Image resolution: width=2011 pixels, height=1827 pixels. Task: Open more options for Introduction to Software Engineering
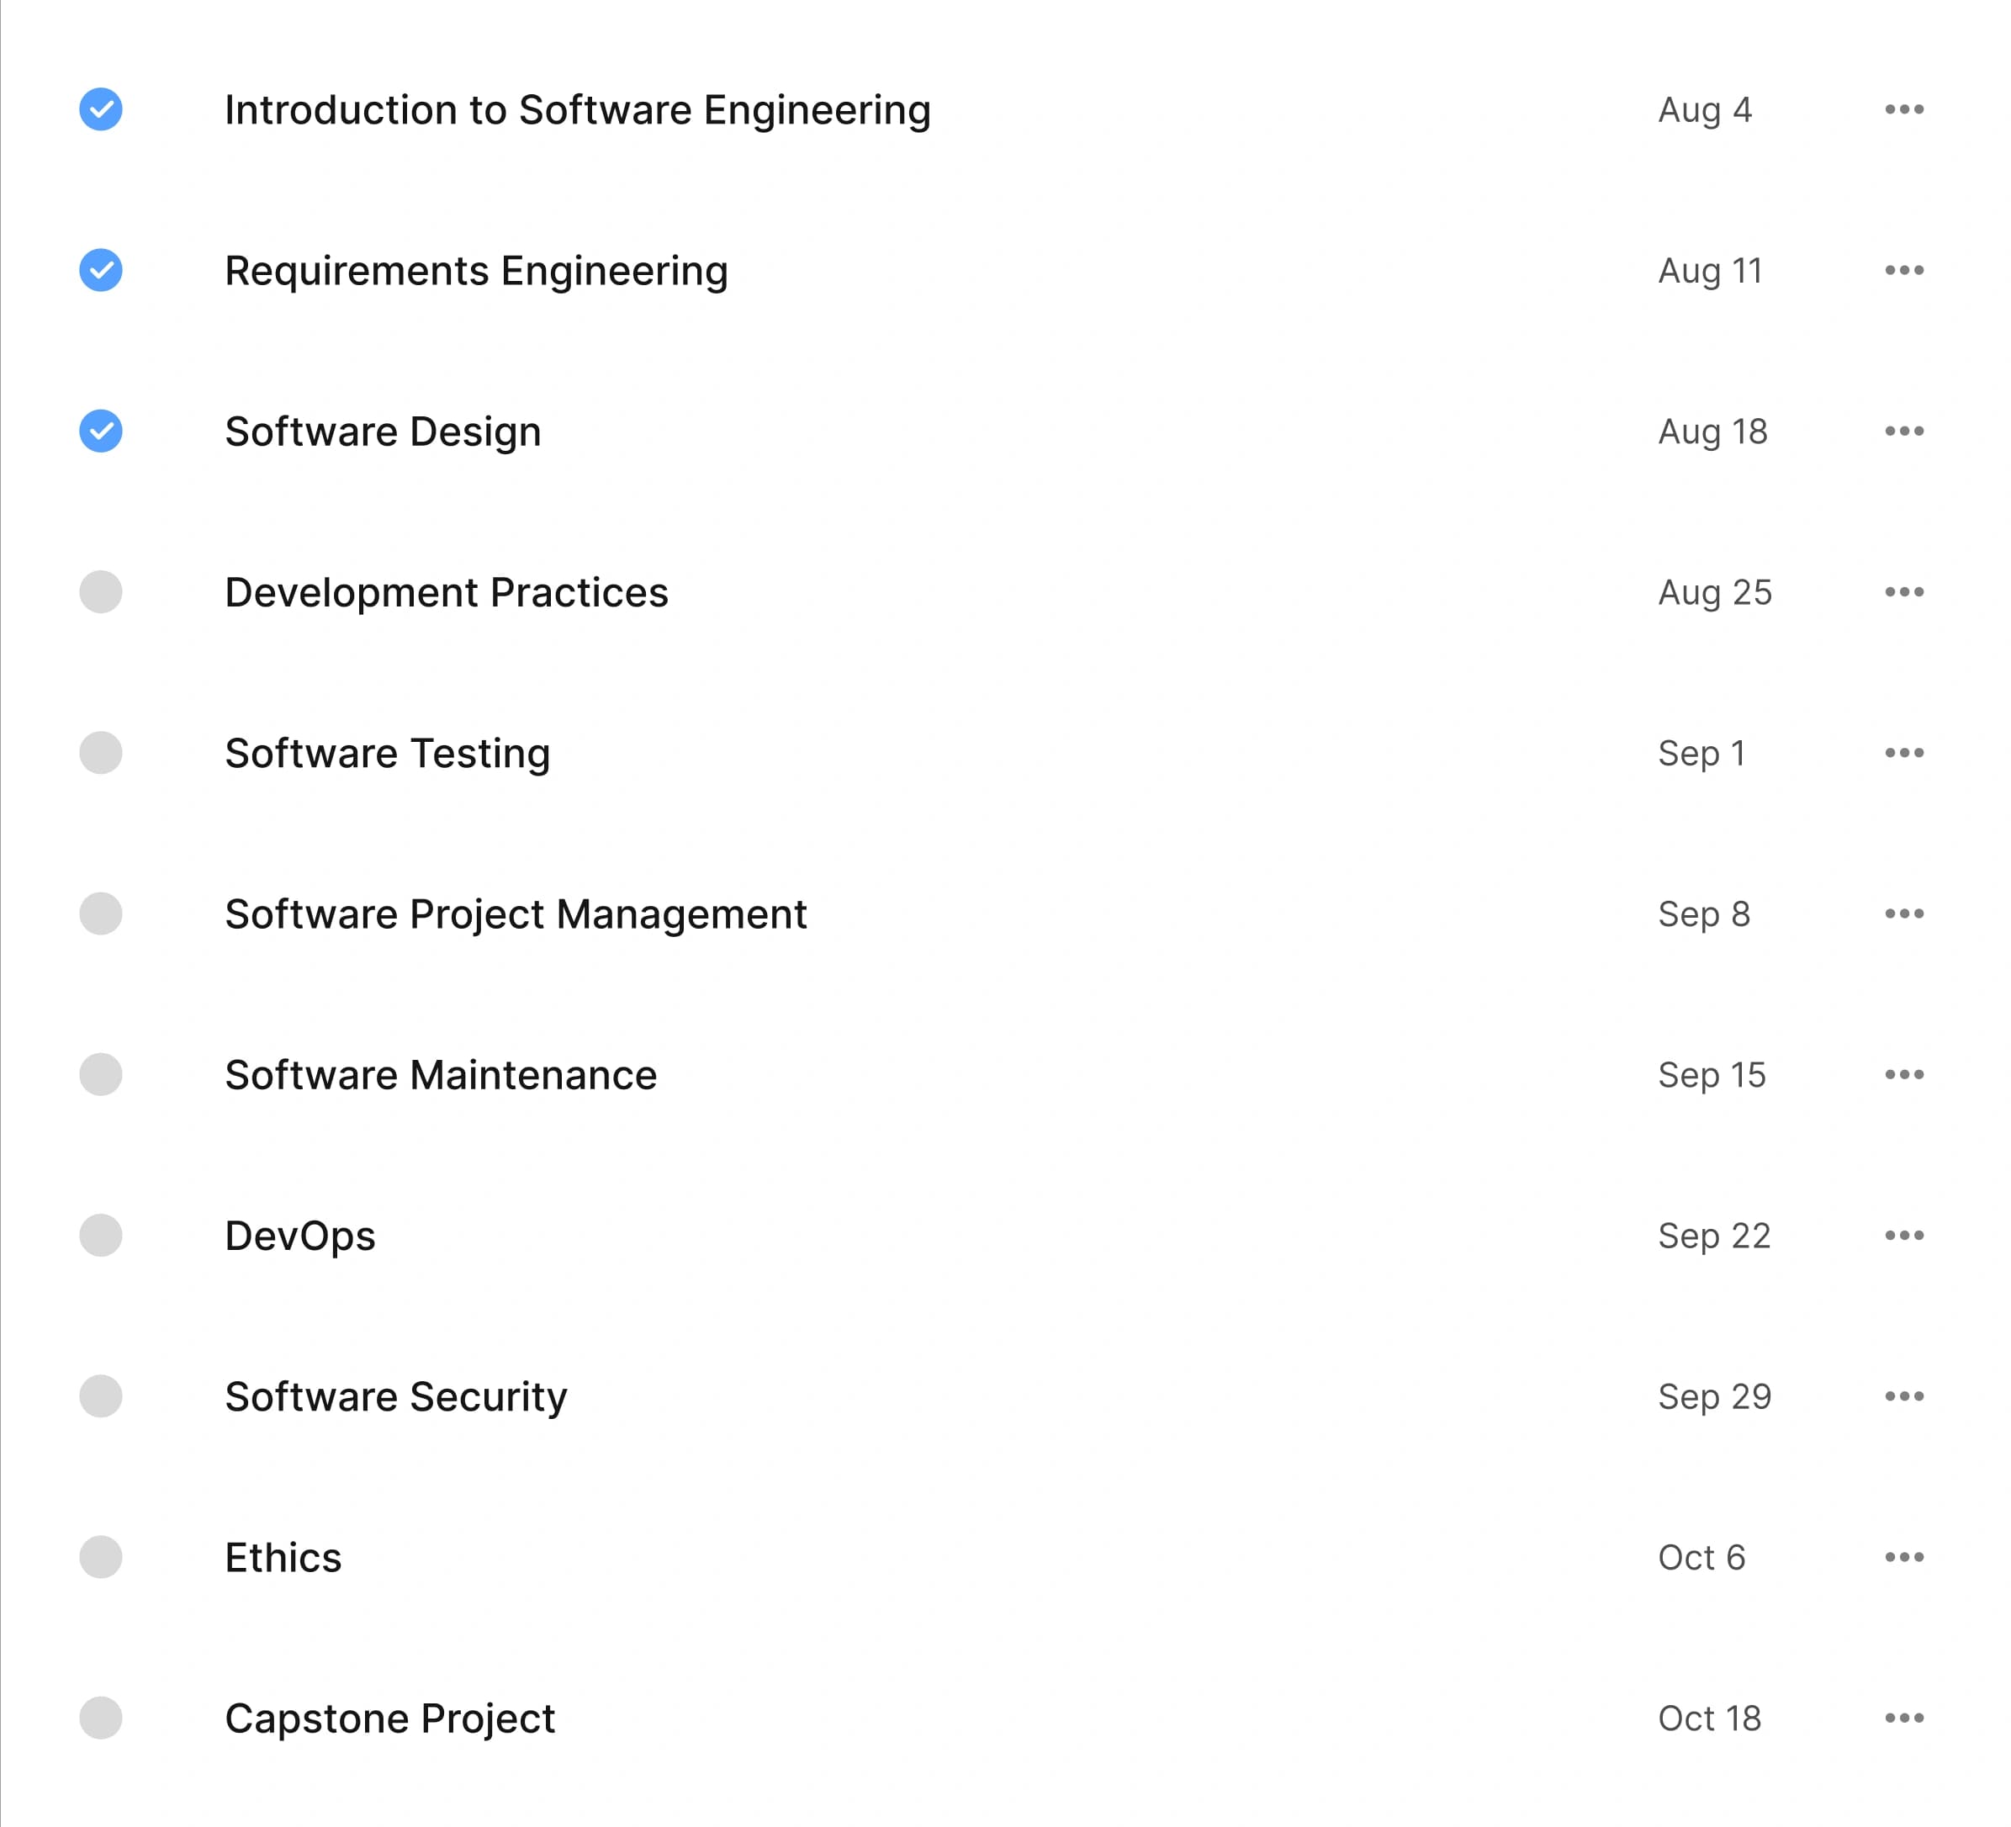pos(1903,109)
